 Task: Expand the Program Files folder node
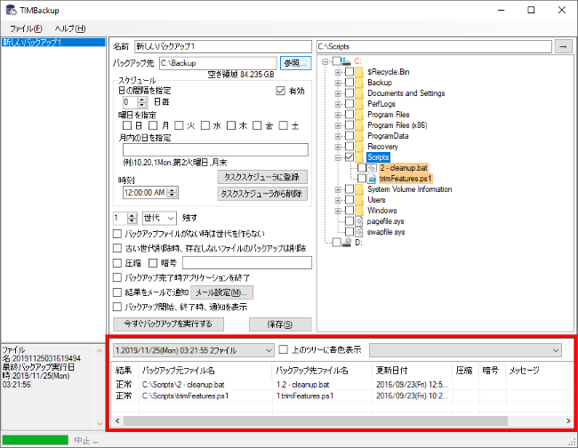point(338,115)
